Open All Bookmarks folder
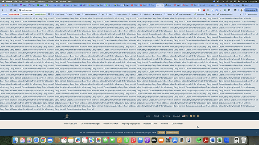The height and width of the screenshot is (145, 259). point(251,15)
